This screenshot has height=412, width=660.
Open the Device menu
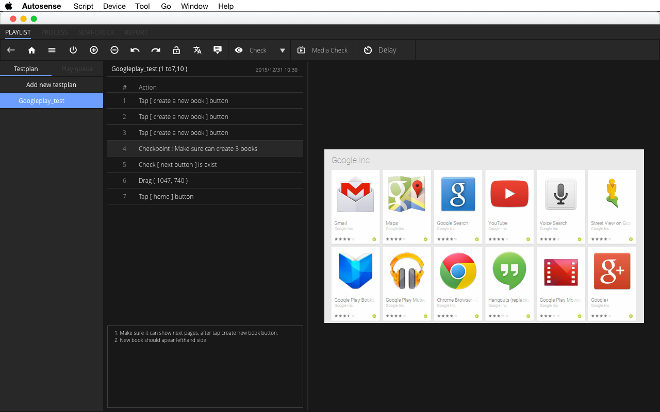[x=114, y=6]
